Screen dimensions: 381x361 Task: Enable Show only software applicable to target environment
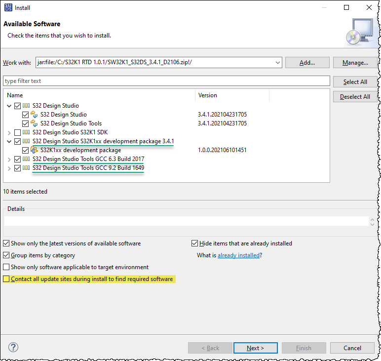6,267
